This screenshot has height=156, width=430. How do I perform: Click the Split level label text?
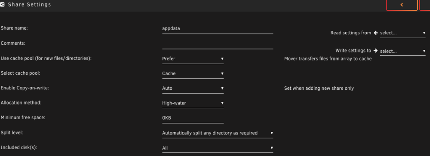point(12,132)
